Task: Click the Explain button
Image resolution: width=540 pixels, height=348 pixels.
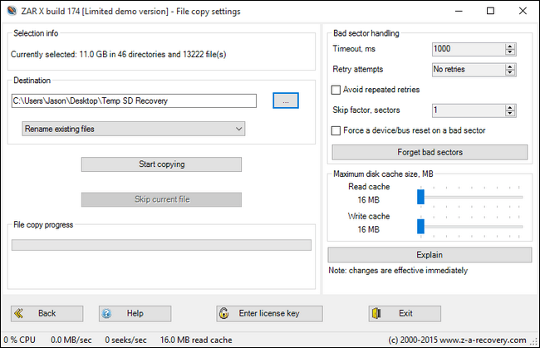Action: pyautogui.click(x=429, y=254)
